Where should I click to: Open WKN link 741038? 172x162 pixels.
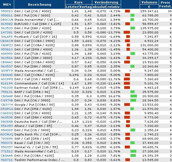pyautogui.click(x=7, y=88)
